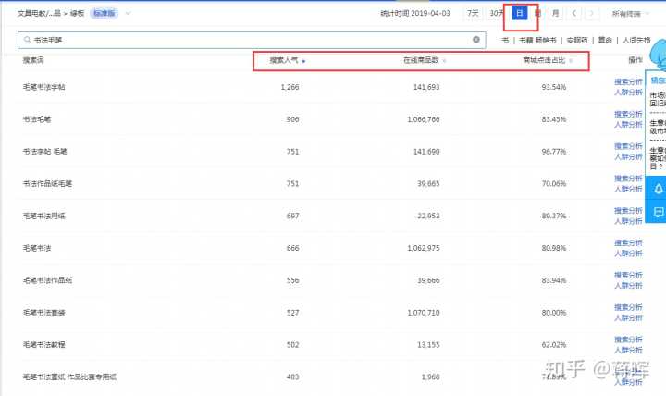Select the 月 time range option

pos(555,14)
